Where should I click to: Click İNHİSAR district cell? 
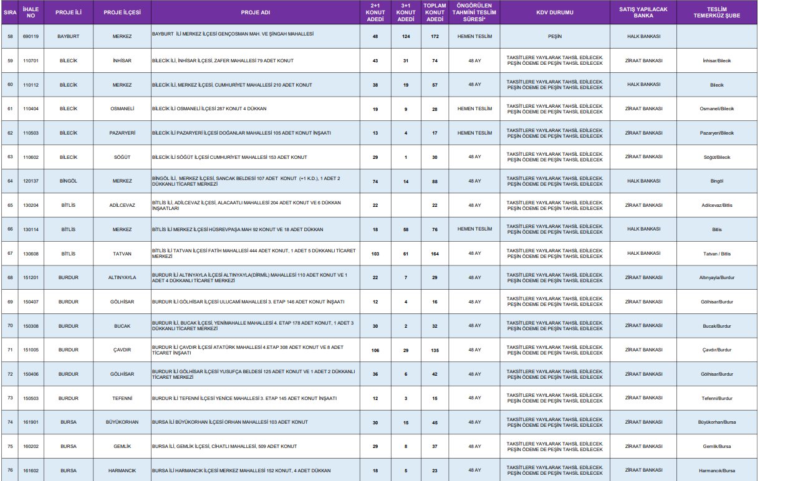point(122,60)
